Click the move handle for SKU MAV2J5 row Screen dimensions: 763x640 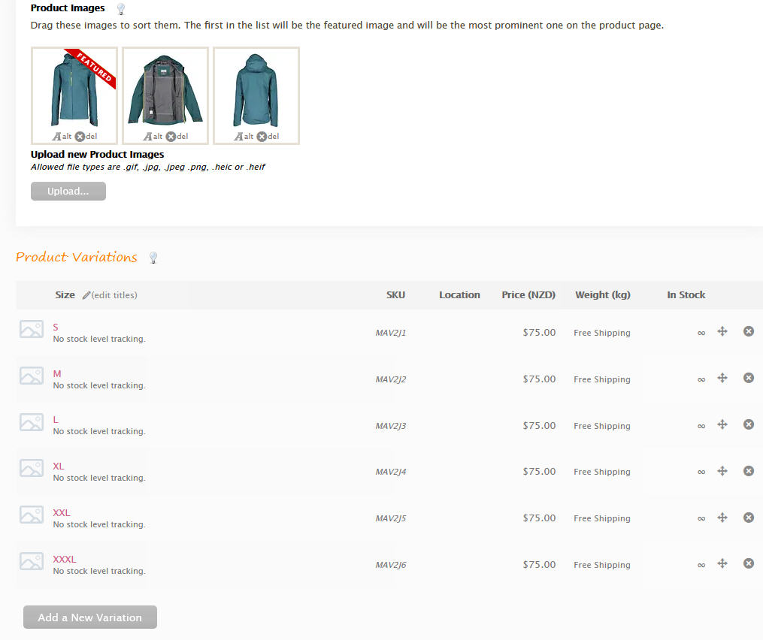coord(722,518)
